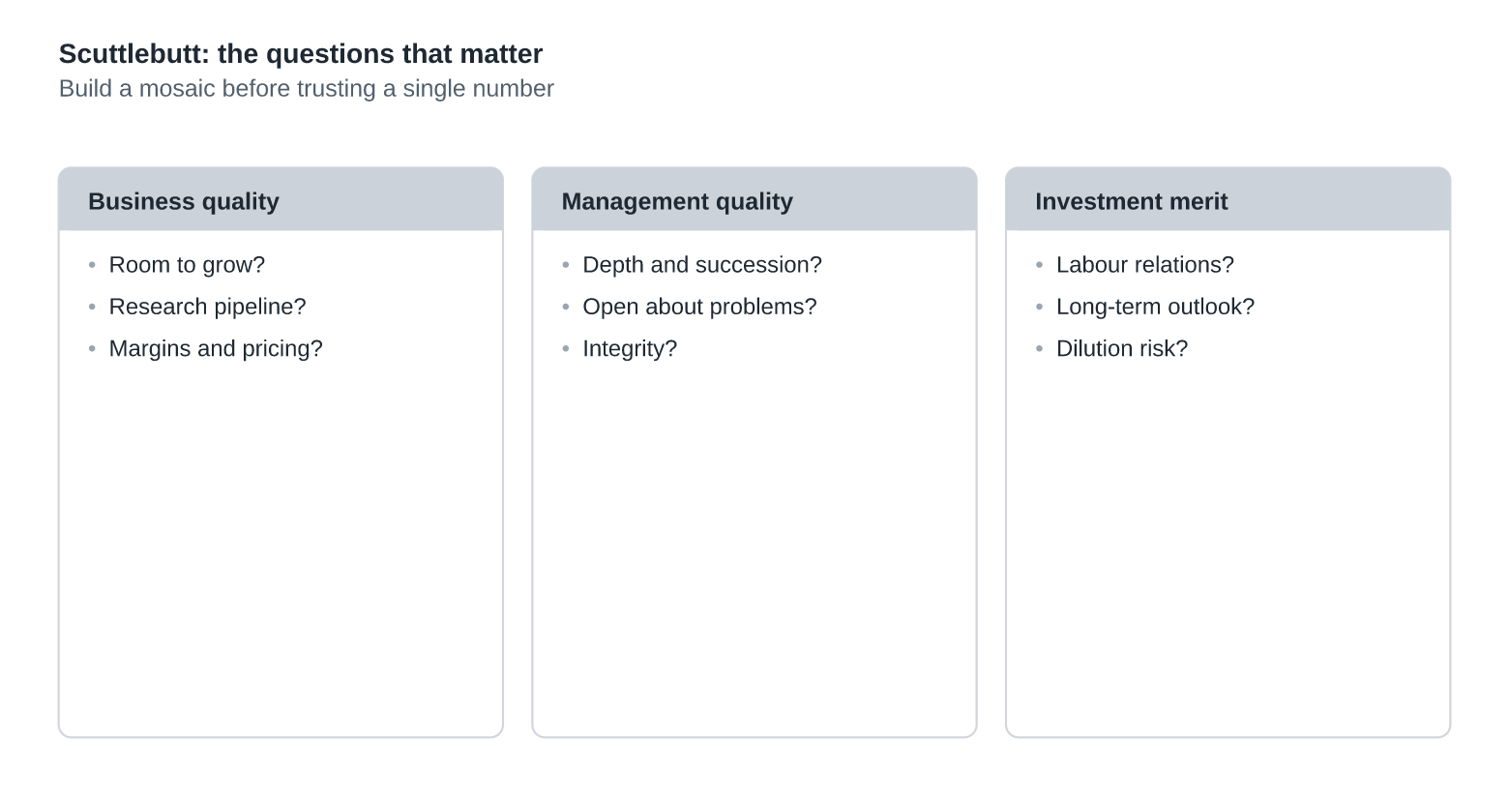Select the 'Integrity?' bullet item

pos(630,348)
